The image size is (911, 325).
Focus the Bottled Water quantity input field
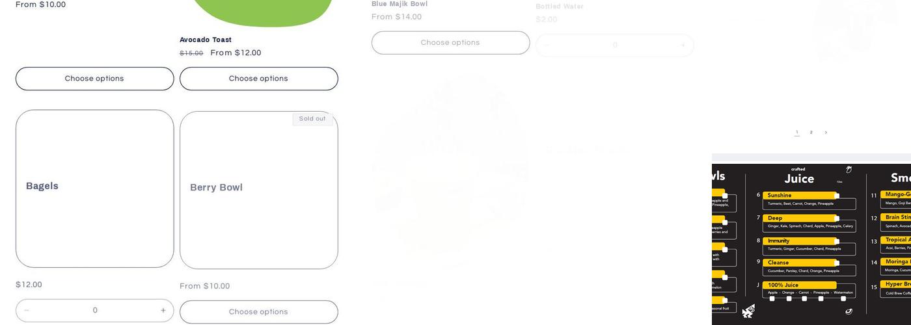615,45
